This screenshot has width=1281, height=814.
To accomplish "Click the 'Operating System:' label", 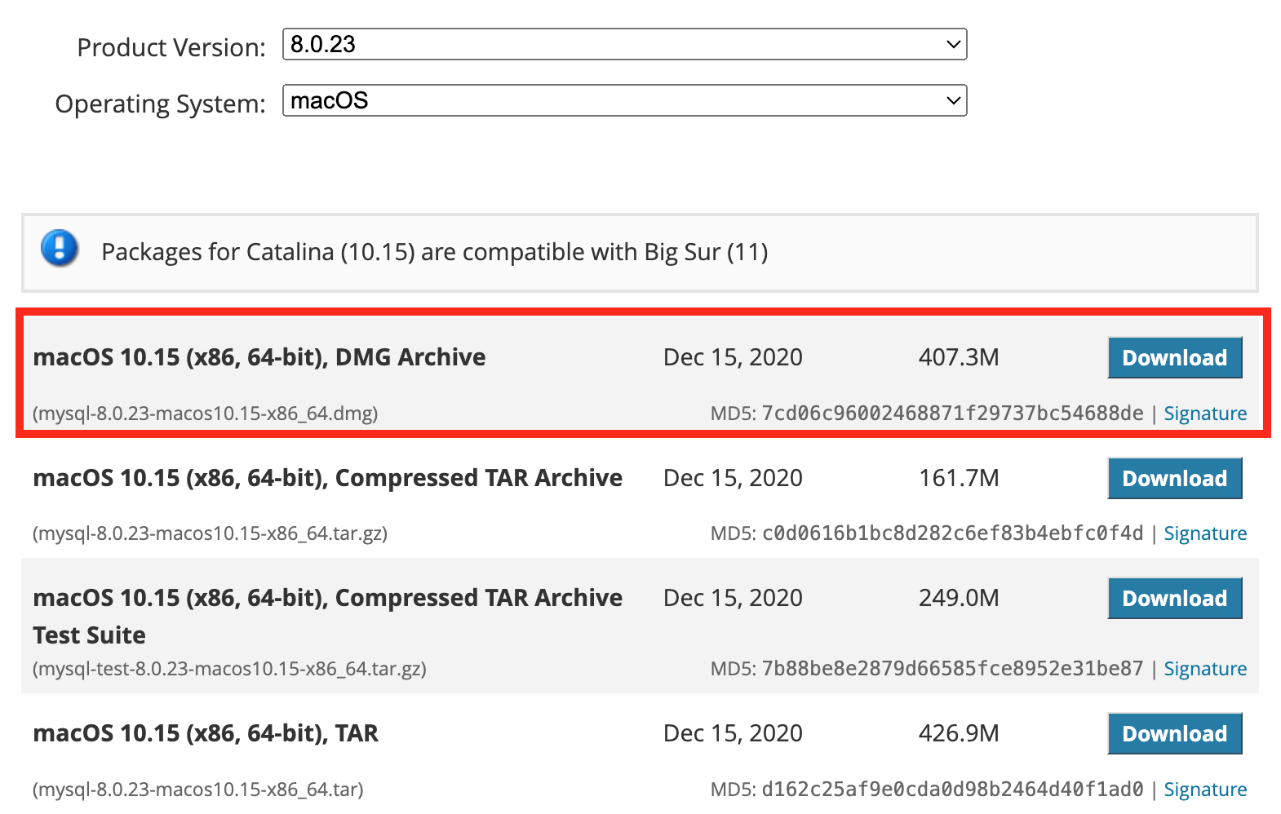I will [x=160, y=104].
